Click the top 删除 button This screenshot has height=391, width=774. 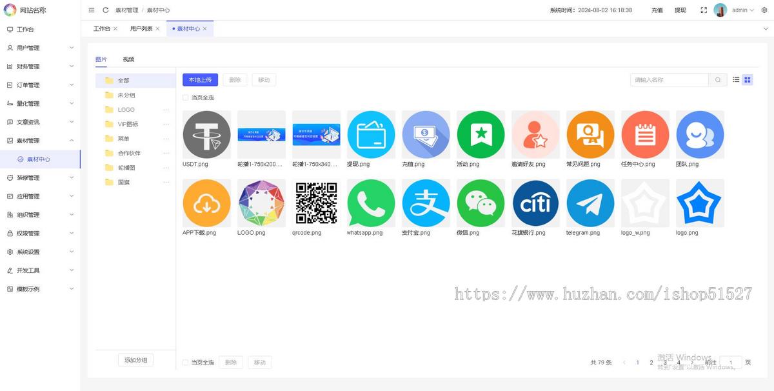click(x=235, y=80)
